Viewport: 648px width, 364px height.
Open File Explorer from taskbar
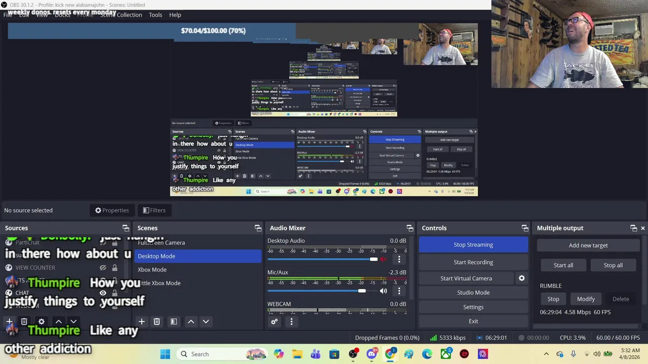(x=297, y=354)
